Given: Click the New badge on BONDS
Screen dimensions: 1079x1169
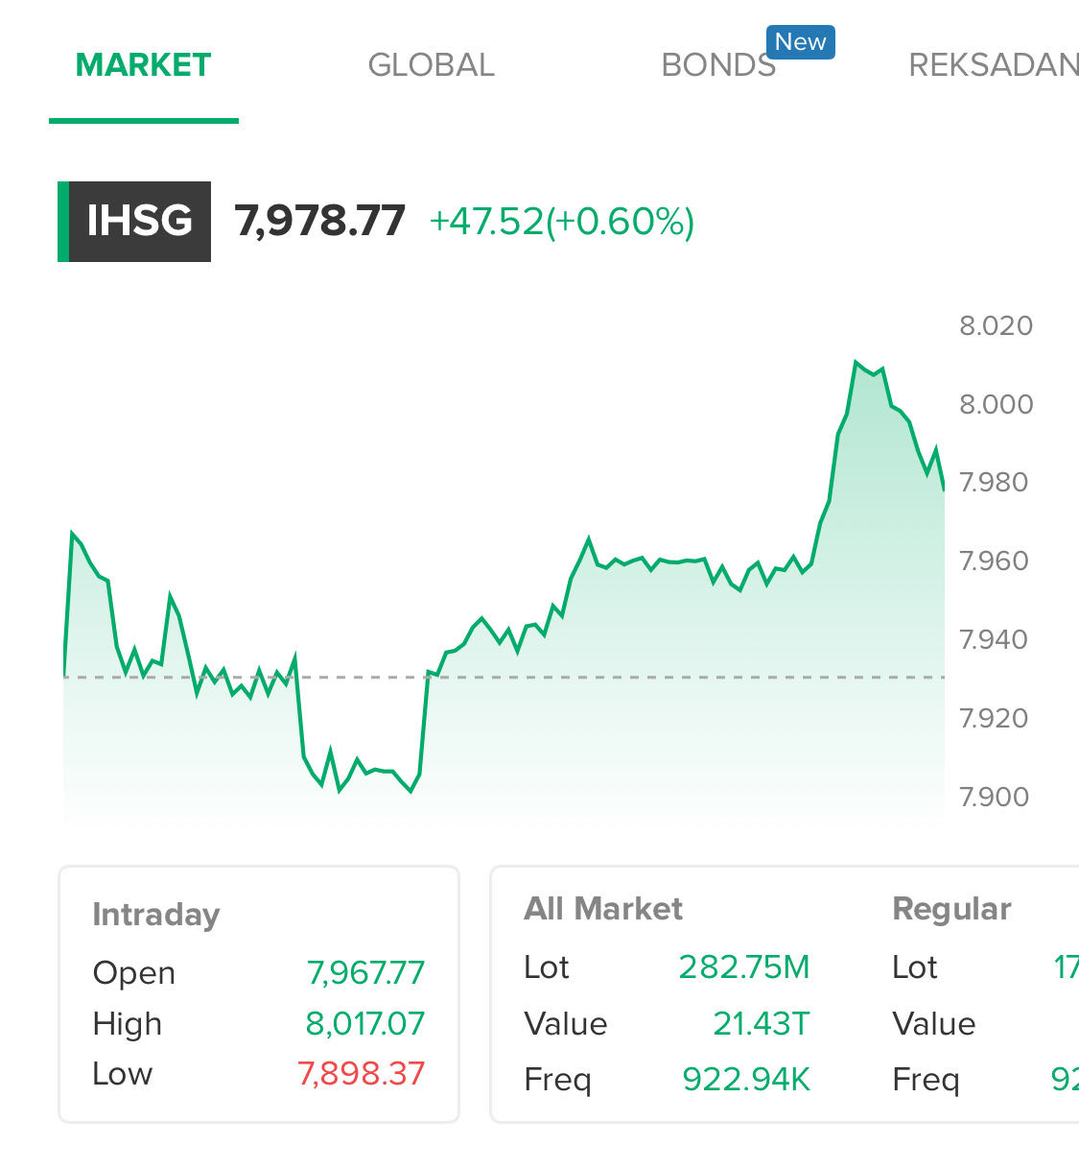Looking at the screenshot, I should (x=800, y=42).
